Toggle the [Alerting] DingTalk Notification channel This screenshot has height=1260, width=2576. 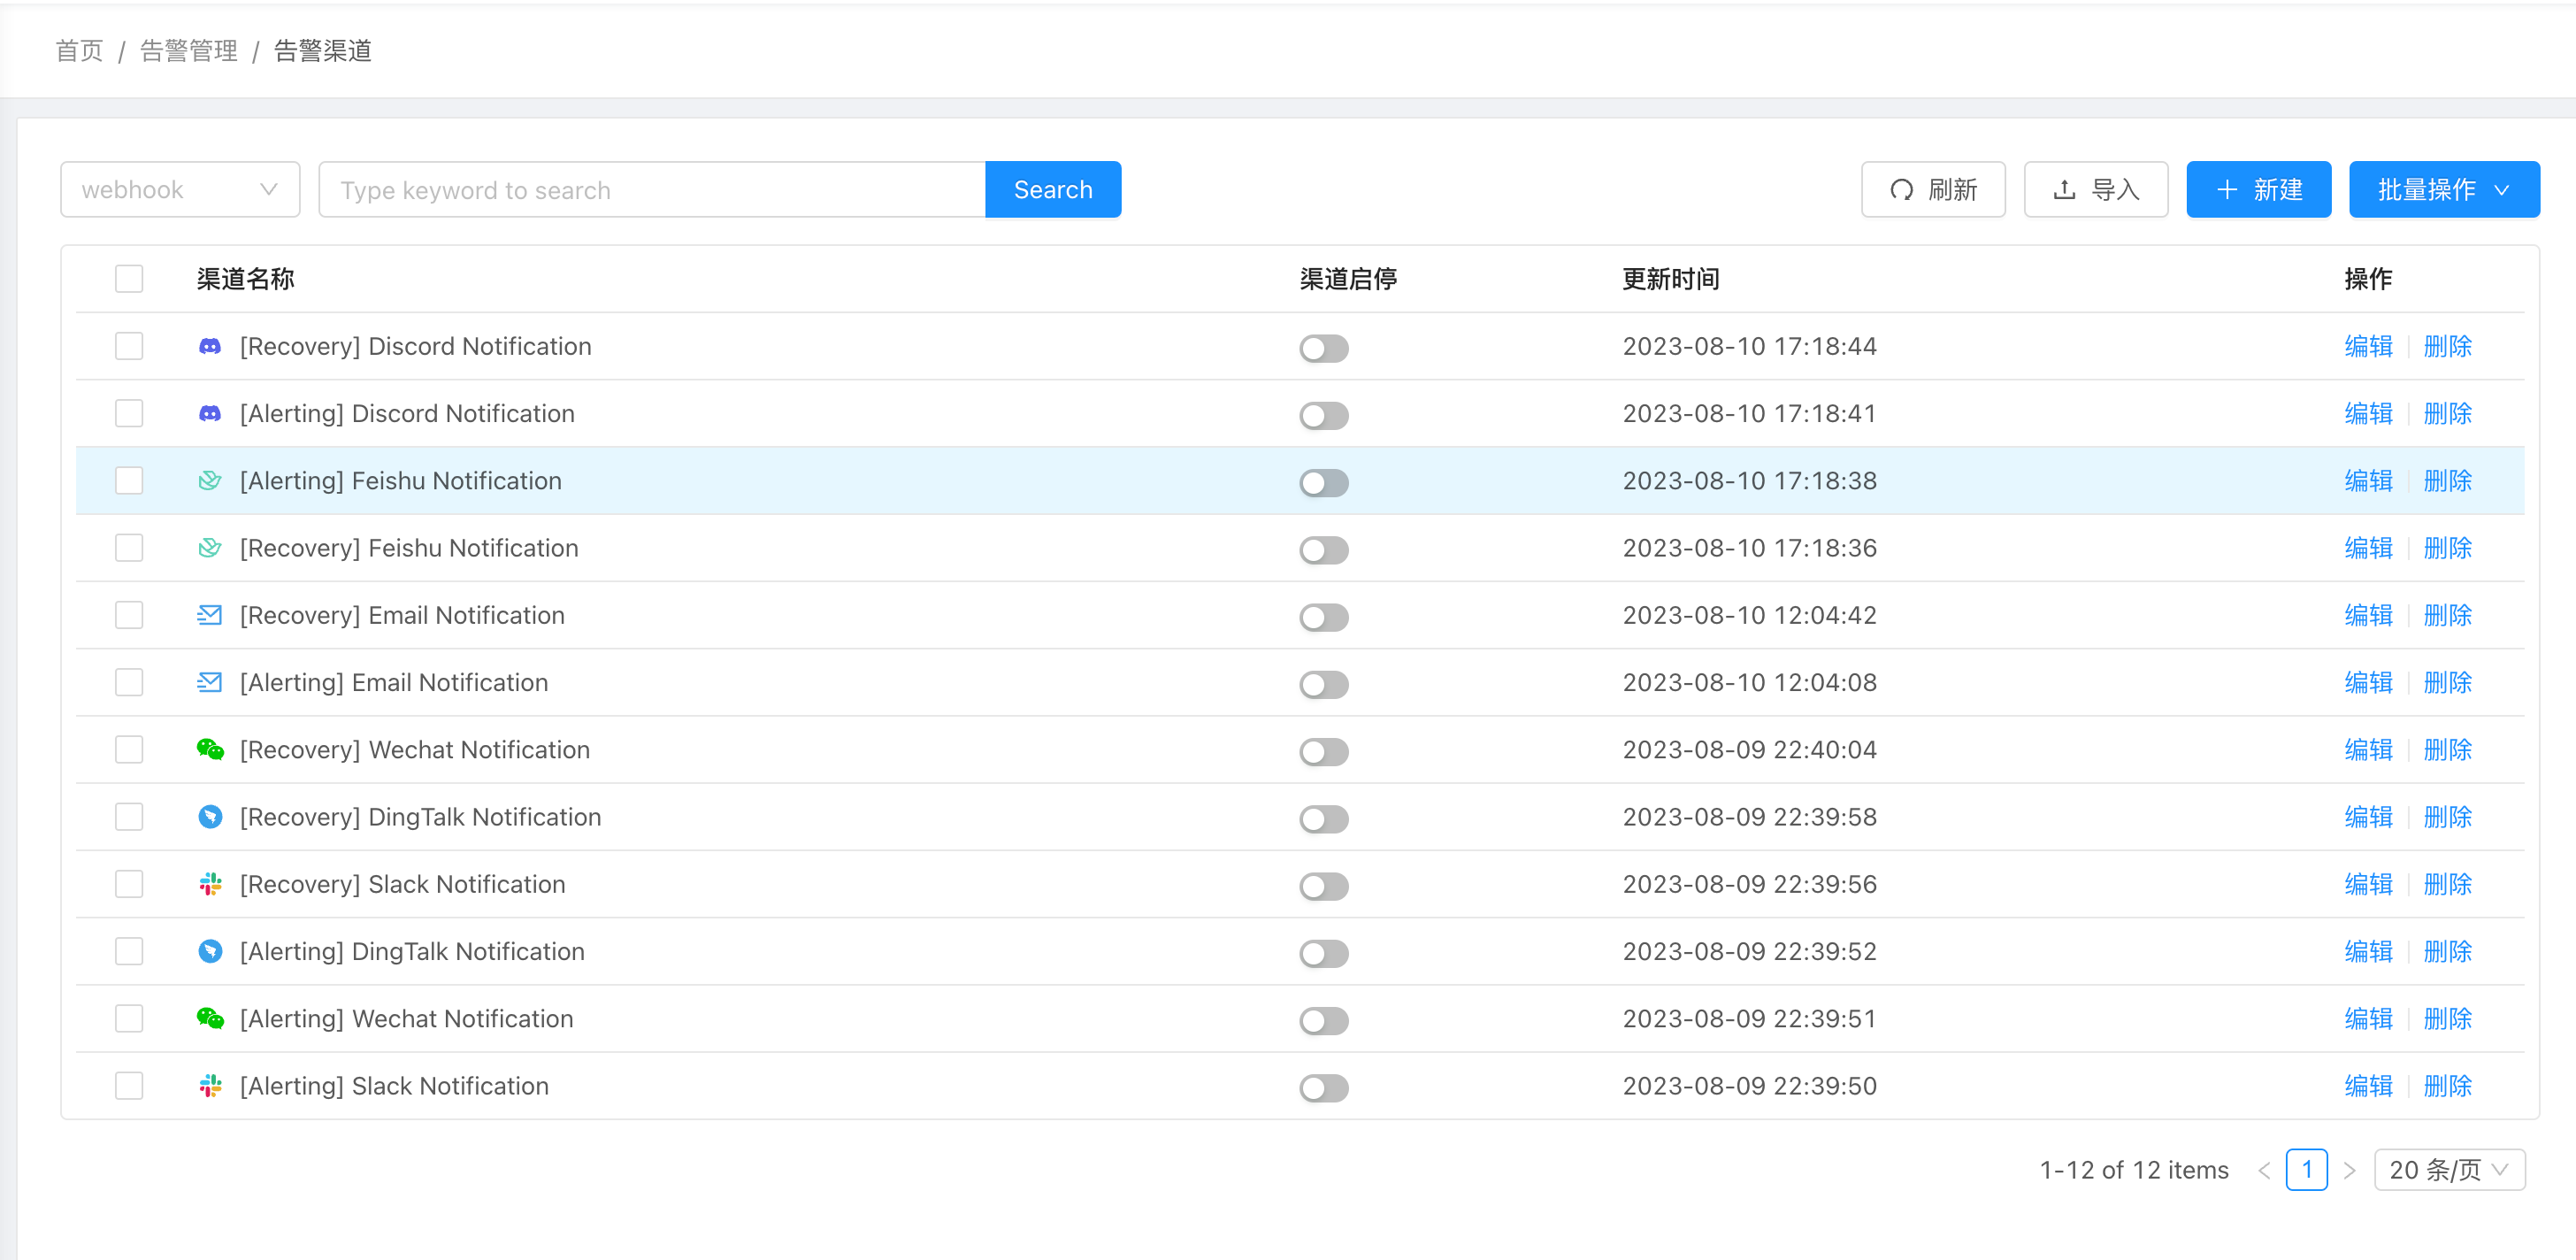point(1326,949)
